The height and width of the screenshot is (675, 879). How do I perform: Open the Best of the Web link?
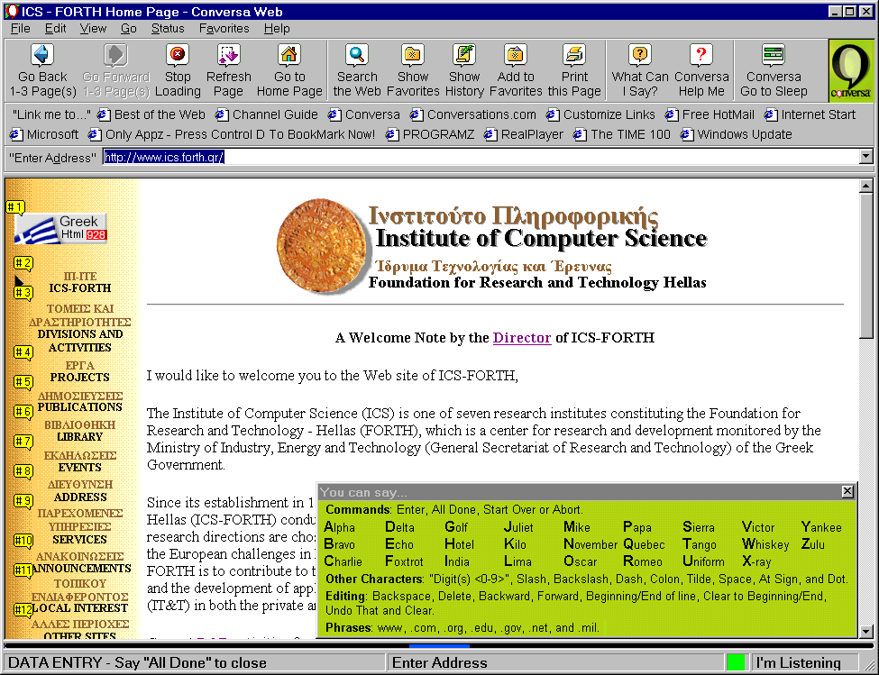151,114
